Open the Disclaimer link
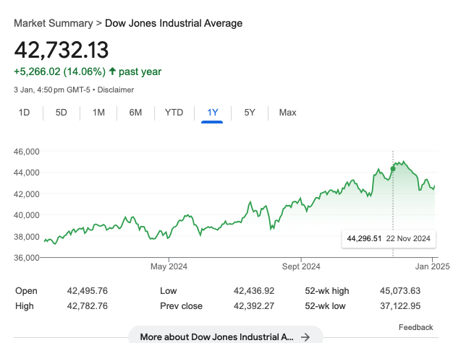Viewport: 474px width, 343px height. tap(116, 90)
